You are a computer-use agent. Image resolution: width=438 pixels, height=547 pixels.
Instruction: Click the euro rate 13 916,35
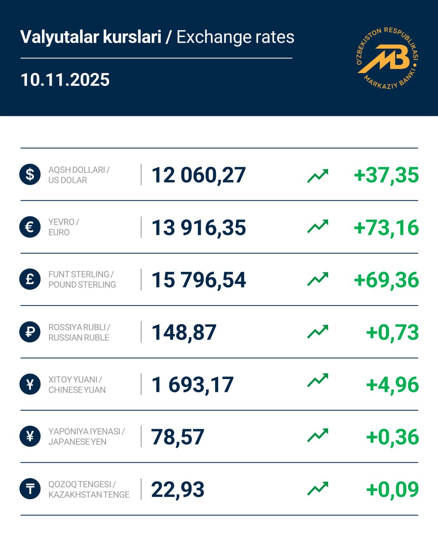pyautogui.click(x=199, y=227)
